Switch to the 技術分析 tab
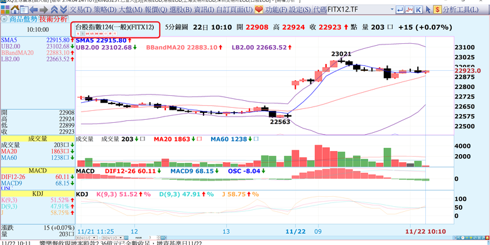 click(53, 19)
